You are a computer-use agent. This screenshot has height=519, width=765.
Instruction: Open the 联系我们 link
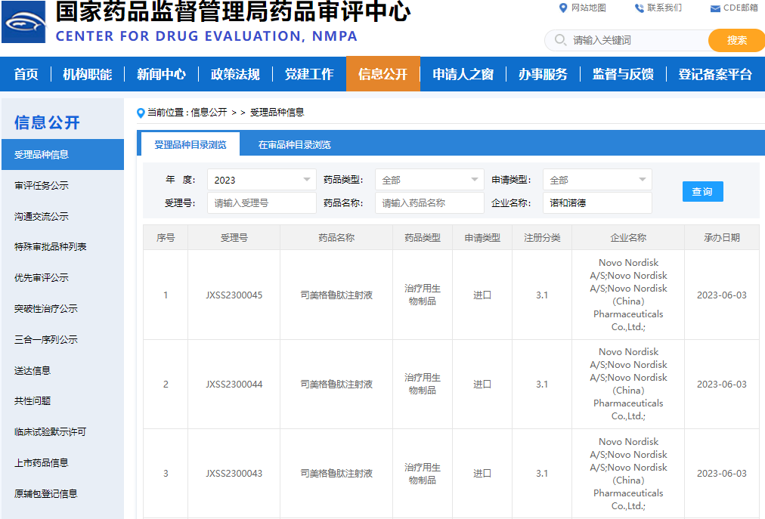(x=664, y=8)
